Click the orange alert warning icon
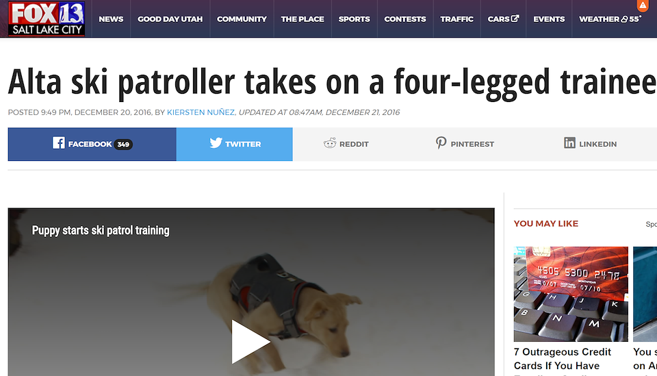657x376 pixels. (643, 5)
